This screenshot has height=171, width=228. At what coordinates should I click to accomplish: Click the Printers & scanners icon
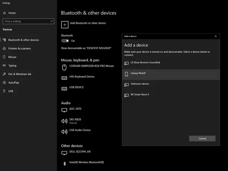(x=4, y=48)
